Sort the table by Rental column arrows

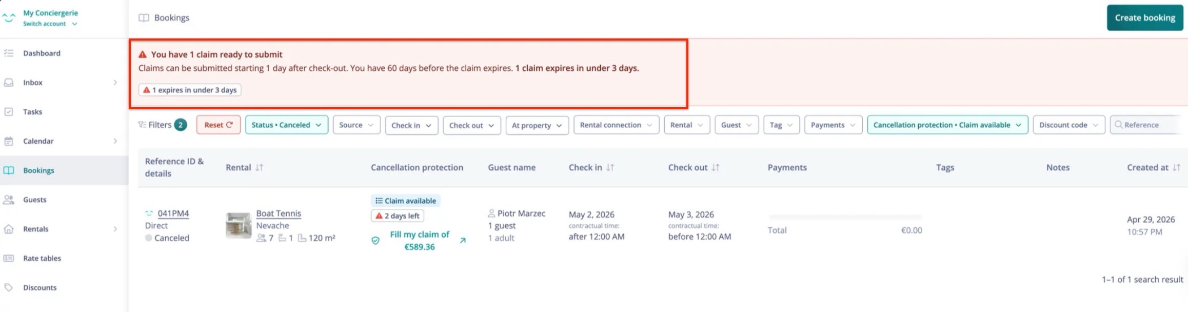[x=259, y=167]
